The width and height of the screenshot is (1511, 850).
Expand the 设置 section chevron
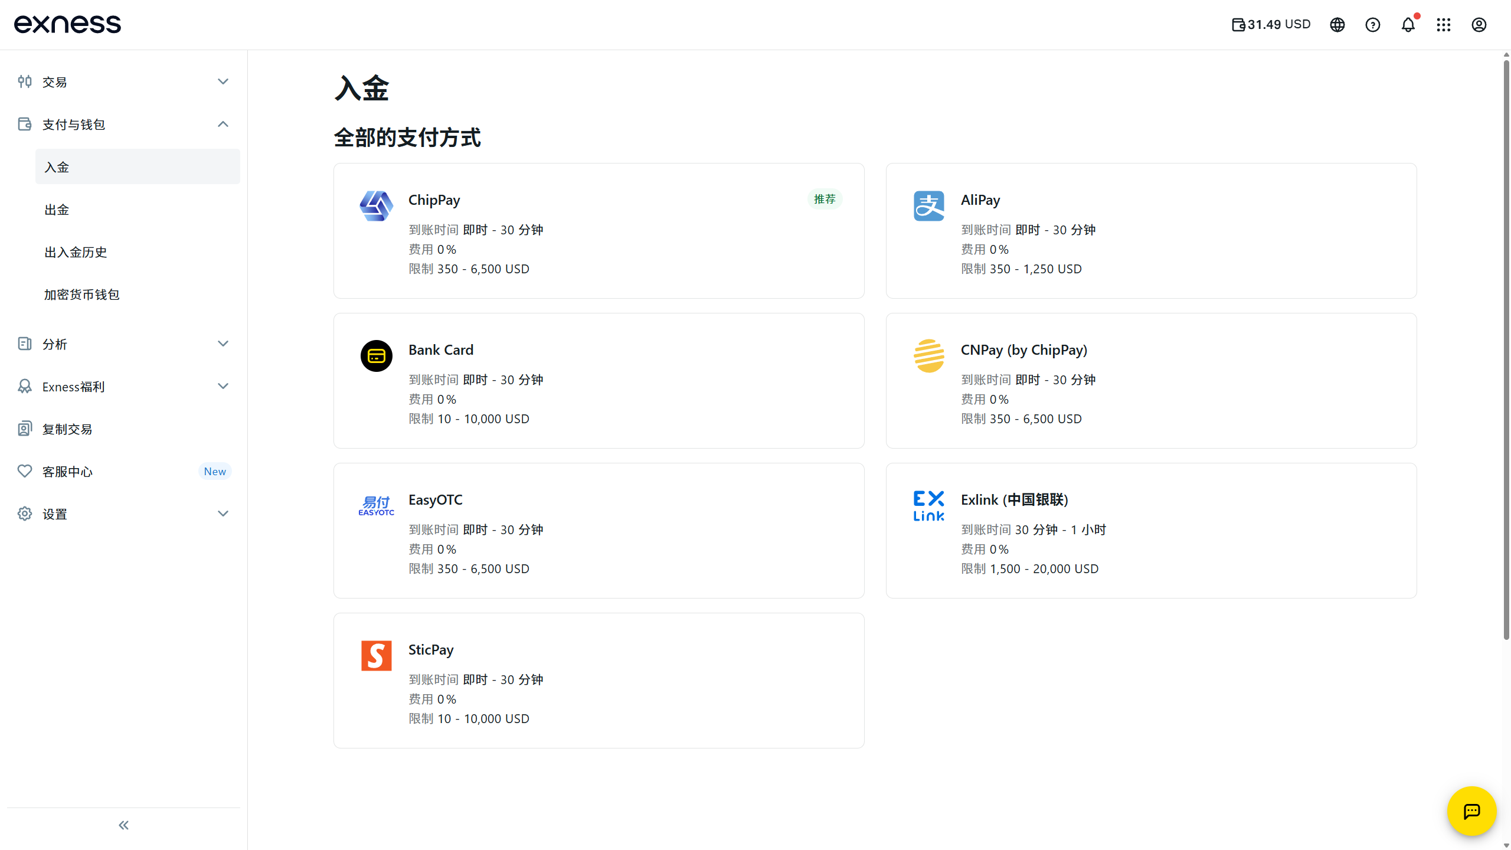(x=223, y=514)
